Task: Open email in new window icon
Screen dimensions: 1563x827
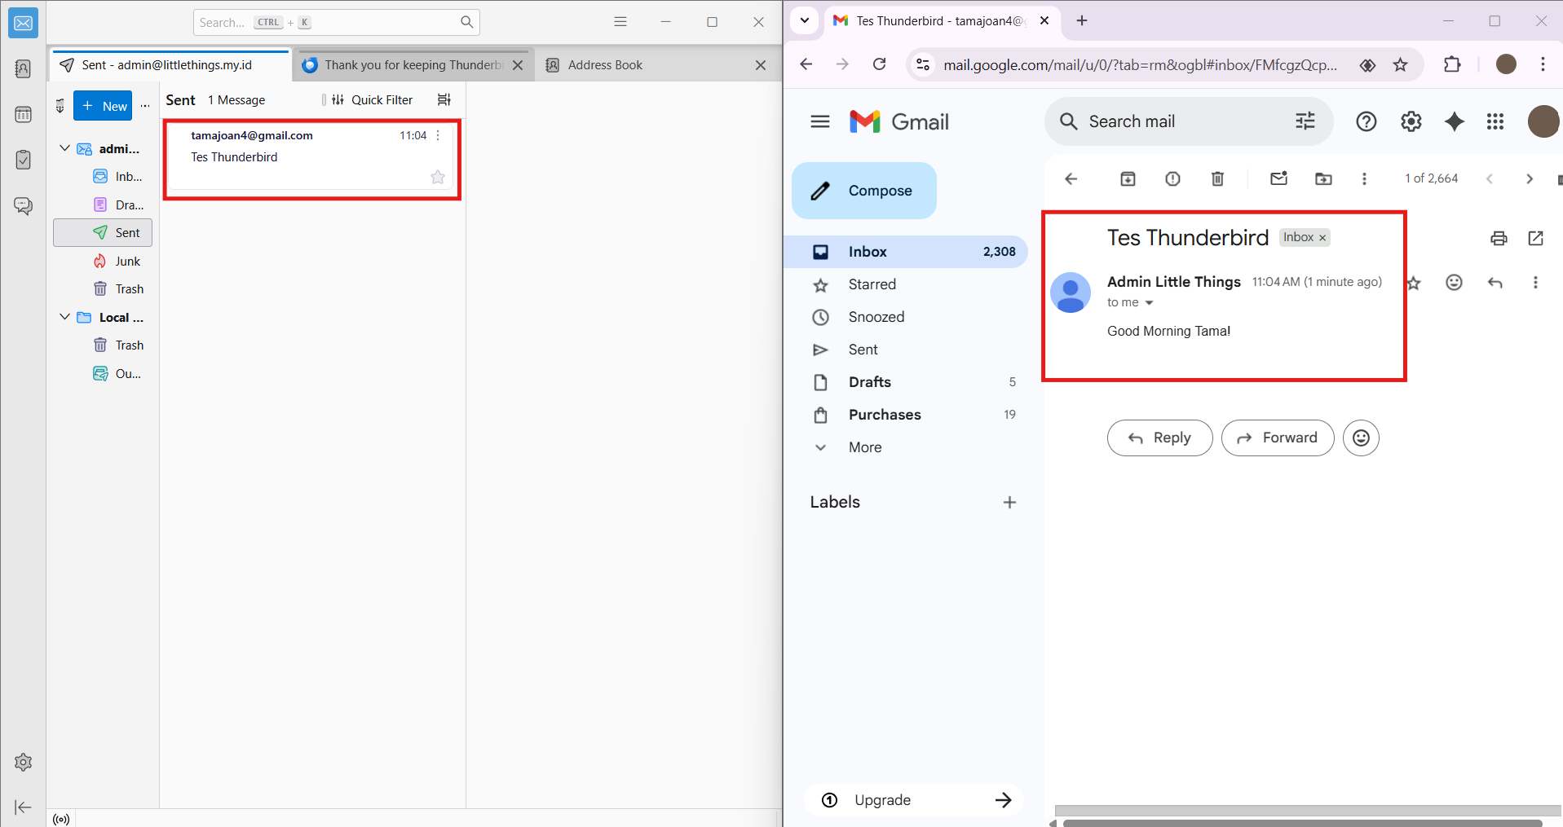Action: click(1536, 238)
